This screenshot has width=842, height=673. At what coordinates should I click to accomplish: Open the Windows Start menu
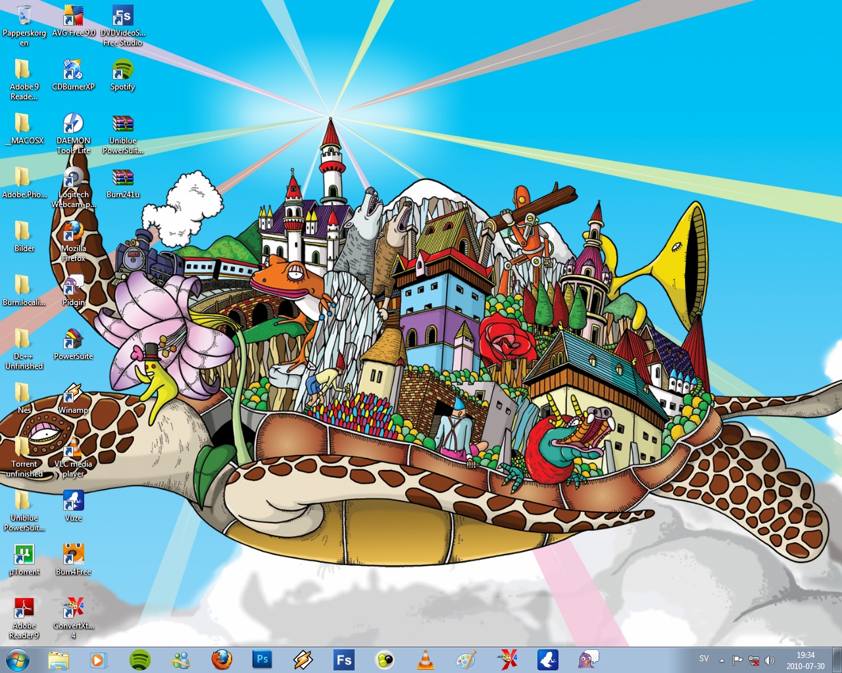tap(17, 659)
